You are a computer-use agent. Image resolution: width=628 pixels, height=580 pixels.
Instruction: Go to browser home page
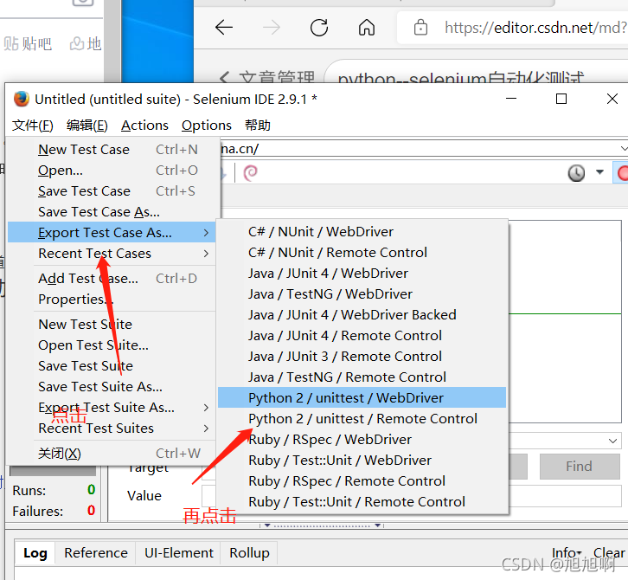click(x=367, y=28)
